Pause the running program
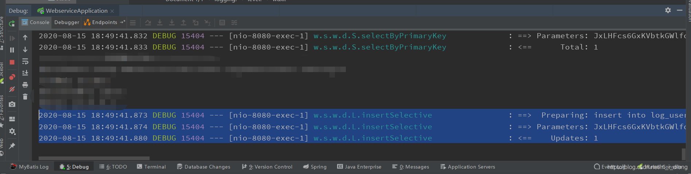Viewport: 691px width, 174px height. 12,50
